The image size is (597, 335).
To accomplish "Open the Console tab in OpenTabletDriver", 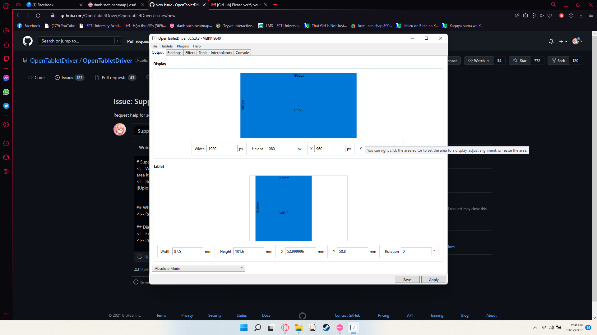I will coord(242,52).
